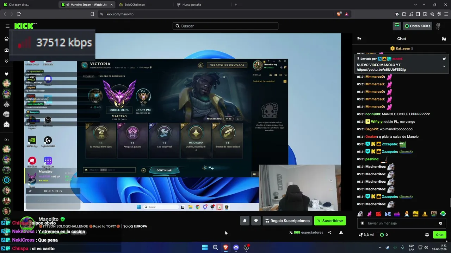This screenshot has width=451, height=253.
Task: Open the pinned YouTube link
Action: click(x=381, y=70)
